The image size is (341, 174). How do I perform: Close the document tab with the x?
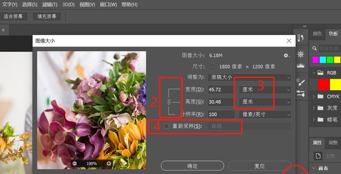(3, 30)
